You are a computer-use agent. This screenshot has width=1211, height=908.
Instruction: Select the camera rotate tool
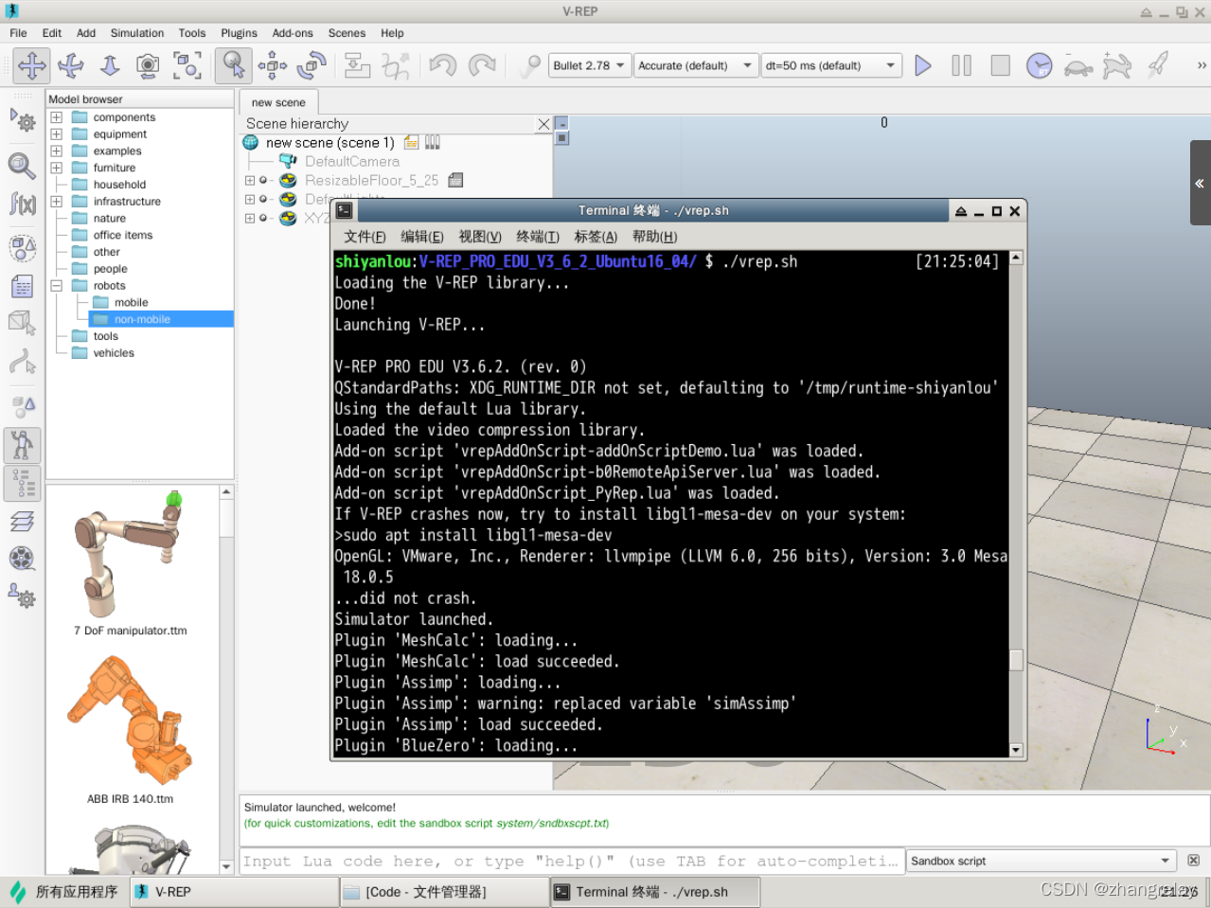pyautogui.click(x=71, y=65)
